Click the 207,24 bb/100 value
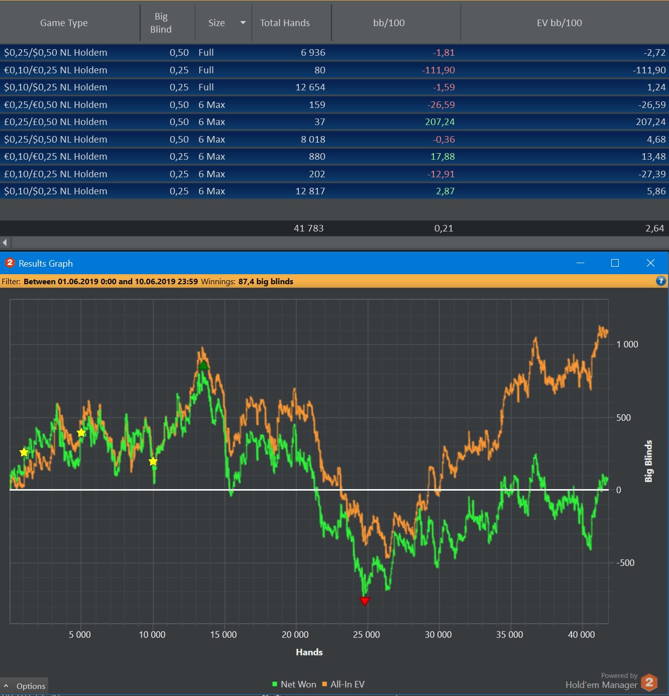This screenshot has width=669, height=696. pos(439,122)
